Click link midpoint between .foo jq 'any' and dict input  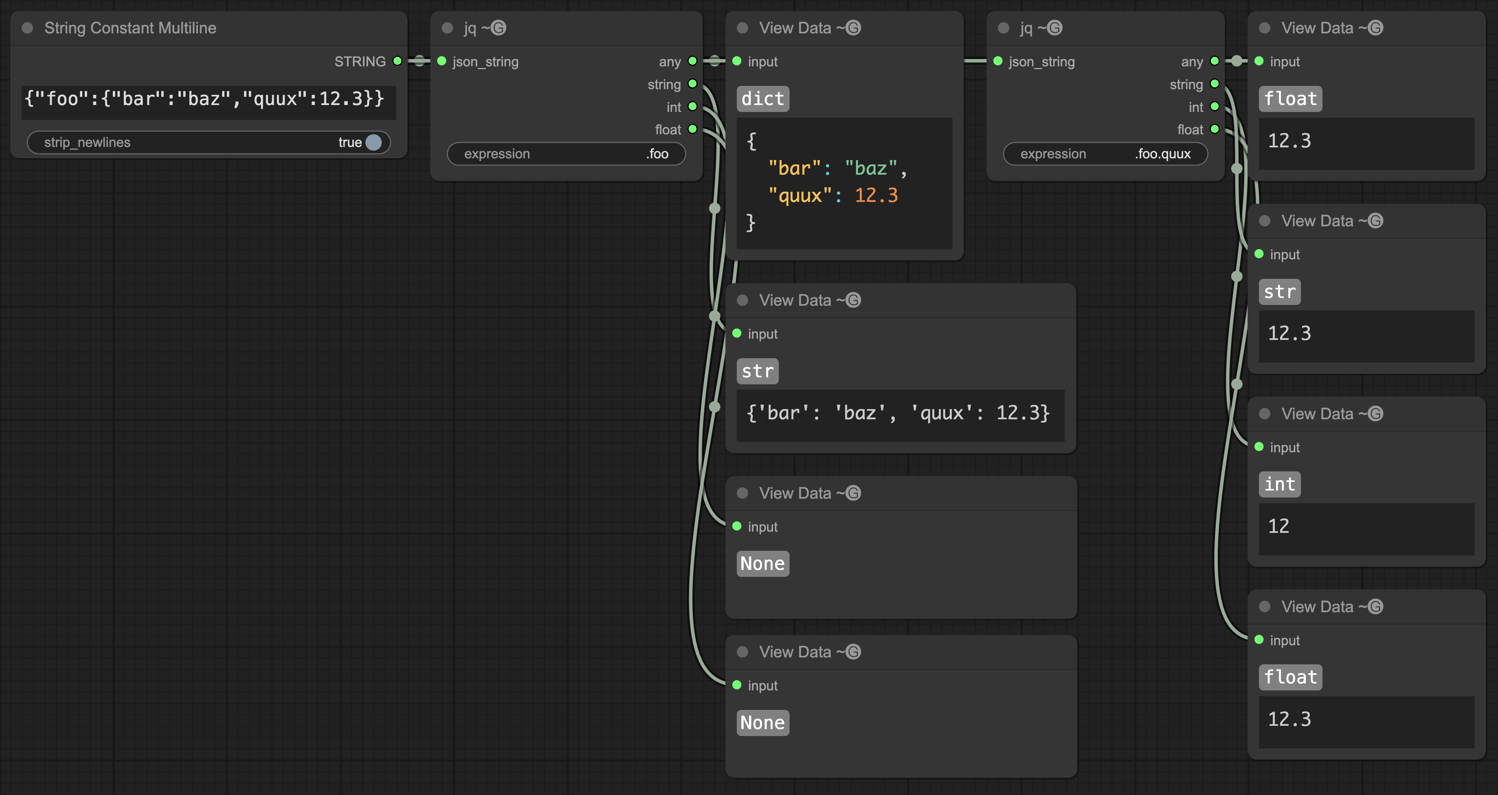pos(715,61)
